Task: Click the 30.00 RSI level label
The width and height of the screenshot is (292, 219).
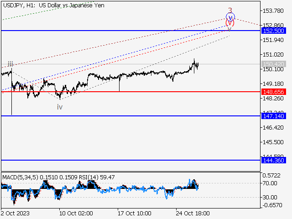Action: [x=270, y=197]
